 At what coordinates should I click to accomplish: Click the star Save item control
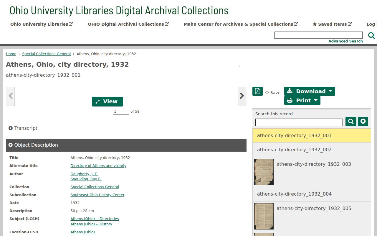tap(273, 93)
